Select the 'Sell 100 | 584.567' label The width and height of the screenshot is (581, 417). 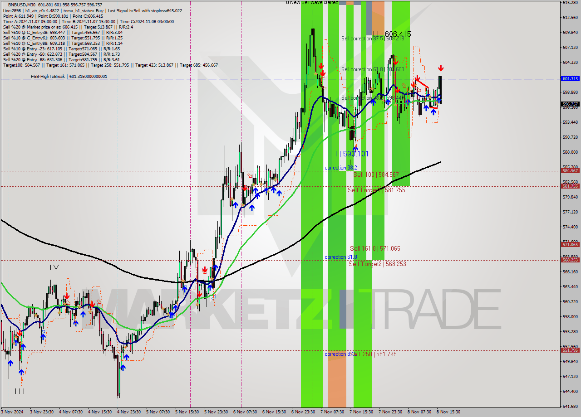point(376,175)
